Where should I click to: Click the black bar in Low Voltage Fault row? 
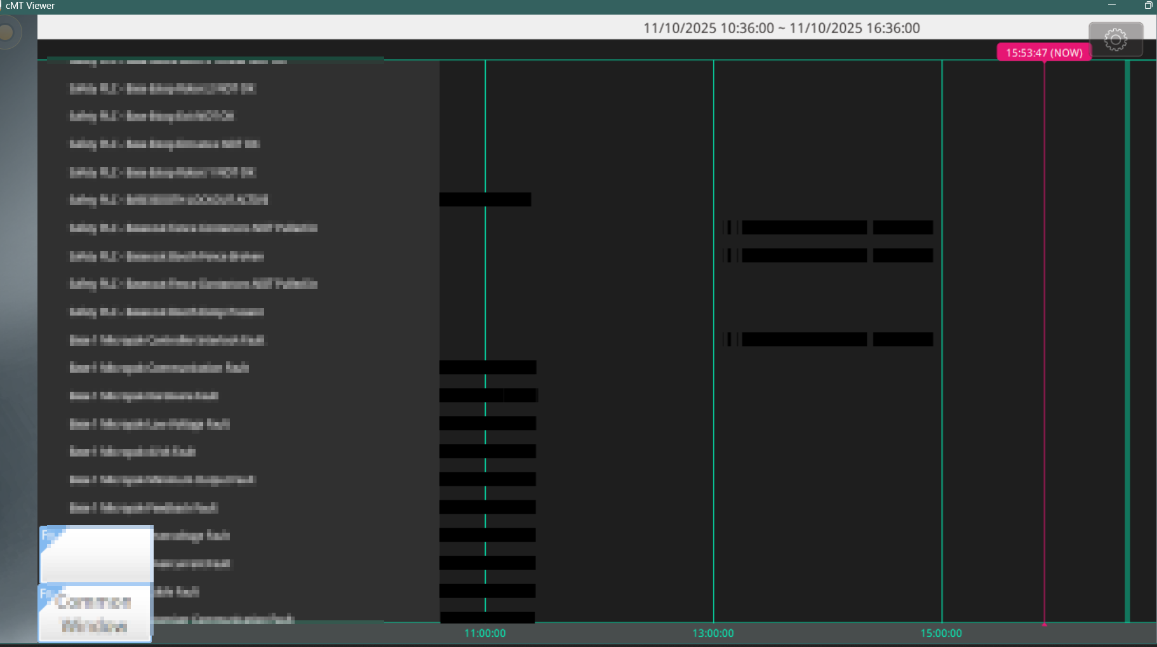487,424
